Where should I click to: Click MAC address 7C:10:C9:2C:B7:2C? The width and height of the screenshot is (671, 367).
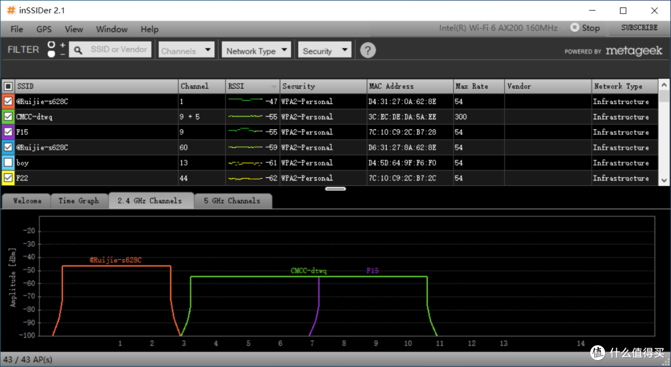402,178
